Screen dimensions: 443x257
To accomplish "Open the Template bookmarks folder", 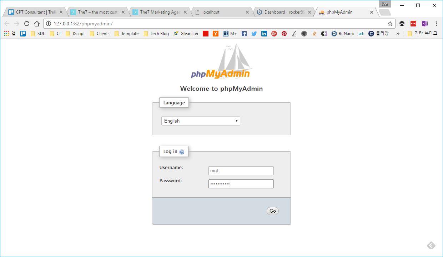I will pyautogui.click(x=126, y=34).
